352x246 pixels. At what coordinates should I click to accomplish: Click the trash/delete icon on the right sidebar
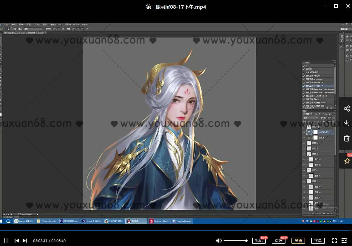[347, 138]
